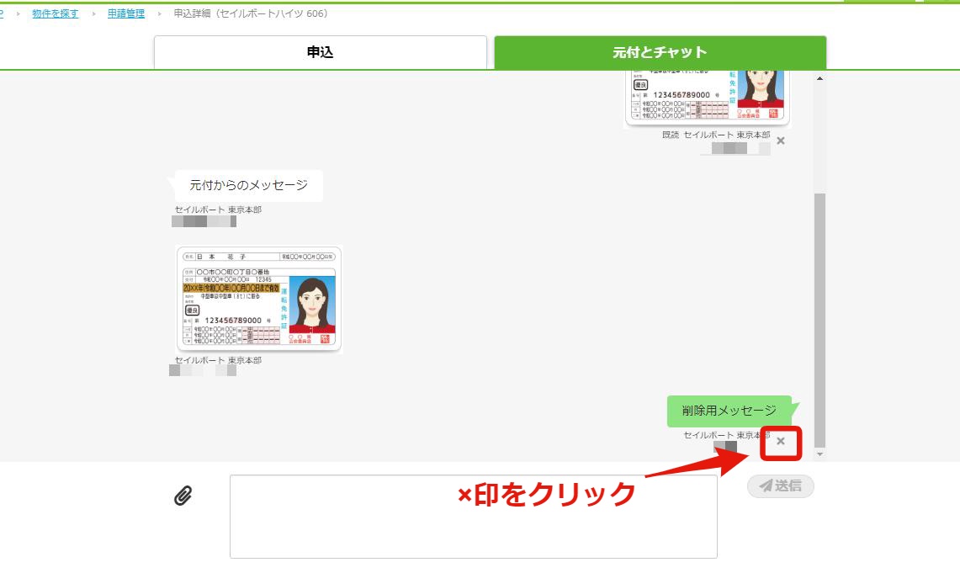This screenshot has width=960, height=573.
Task: Delete the 削除用メッセージ with its × icon
Action: 781,441
